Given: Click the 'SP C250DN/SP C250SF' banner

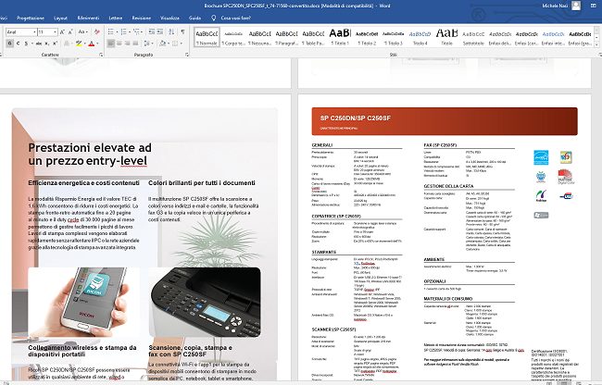Looking at the screenshot, I should [445, 121].
